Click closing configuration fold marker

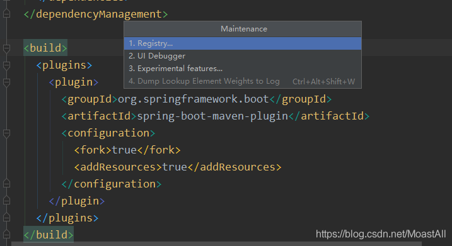pyautogui.click(x=6, y=183)
